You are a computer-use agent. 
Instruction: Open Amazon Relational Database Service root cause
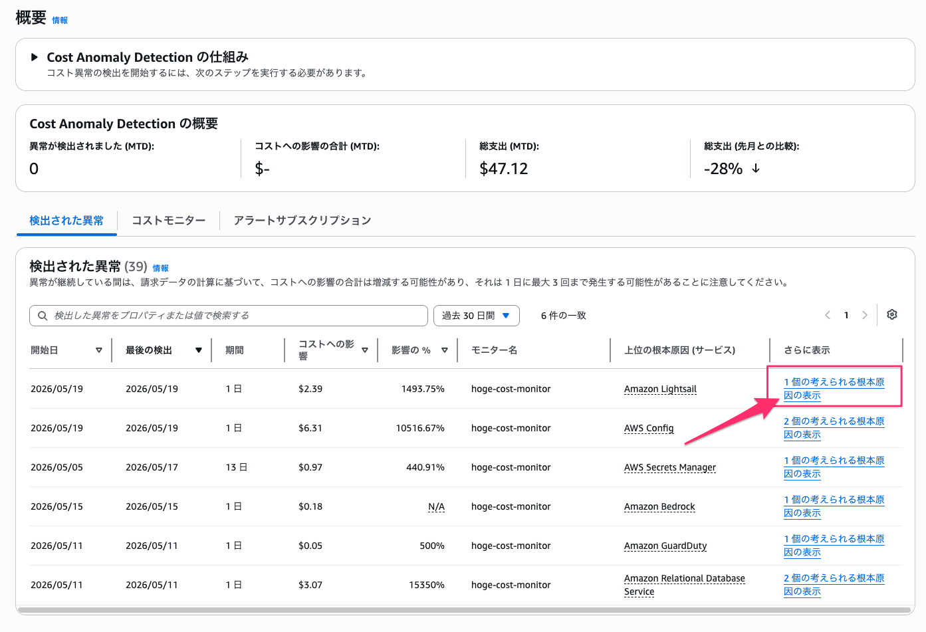coord(685,585)
